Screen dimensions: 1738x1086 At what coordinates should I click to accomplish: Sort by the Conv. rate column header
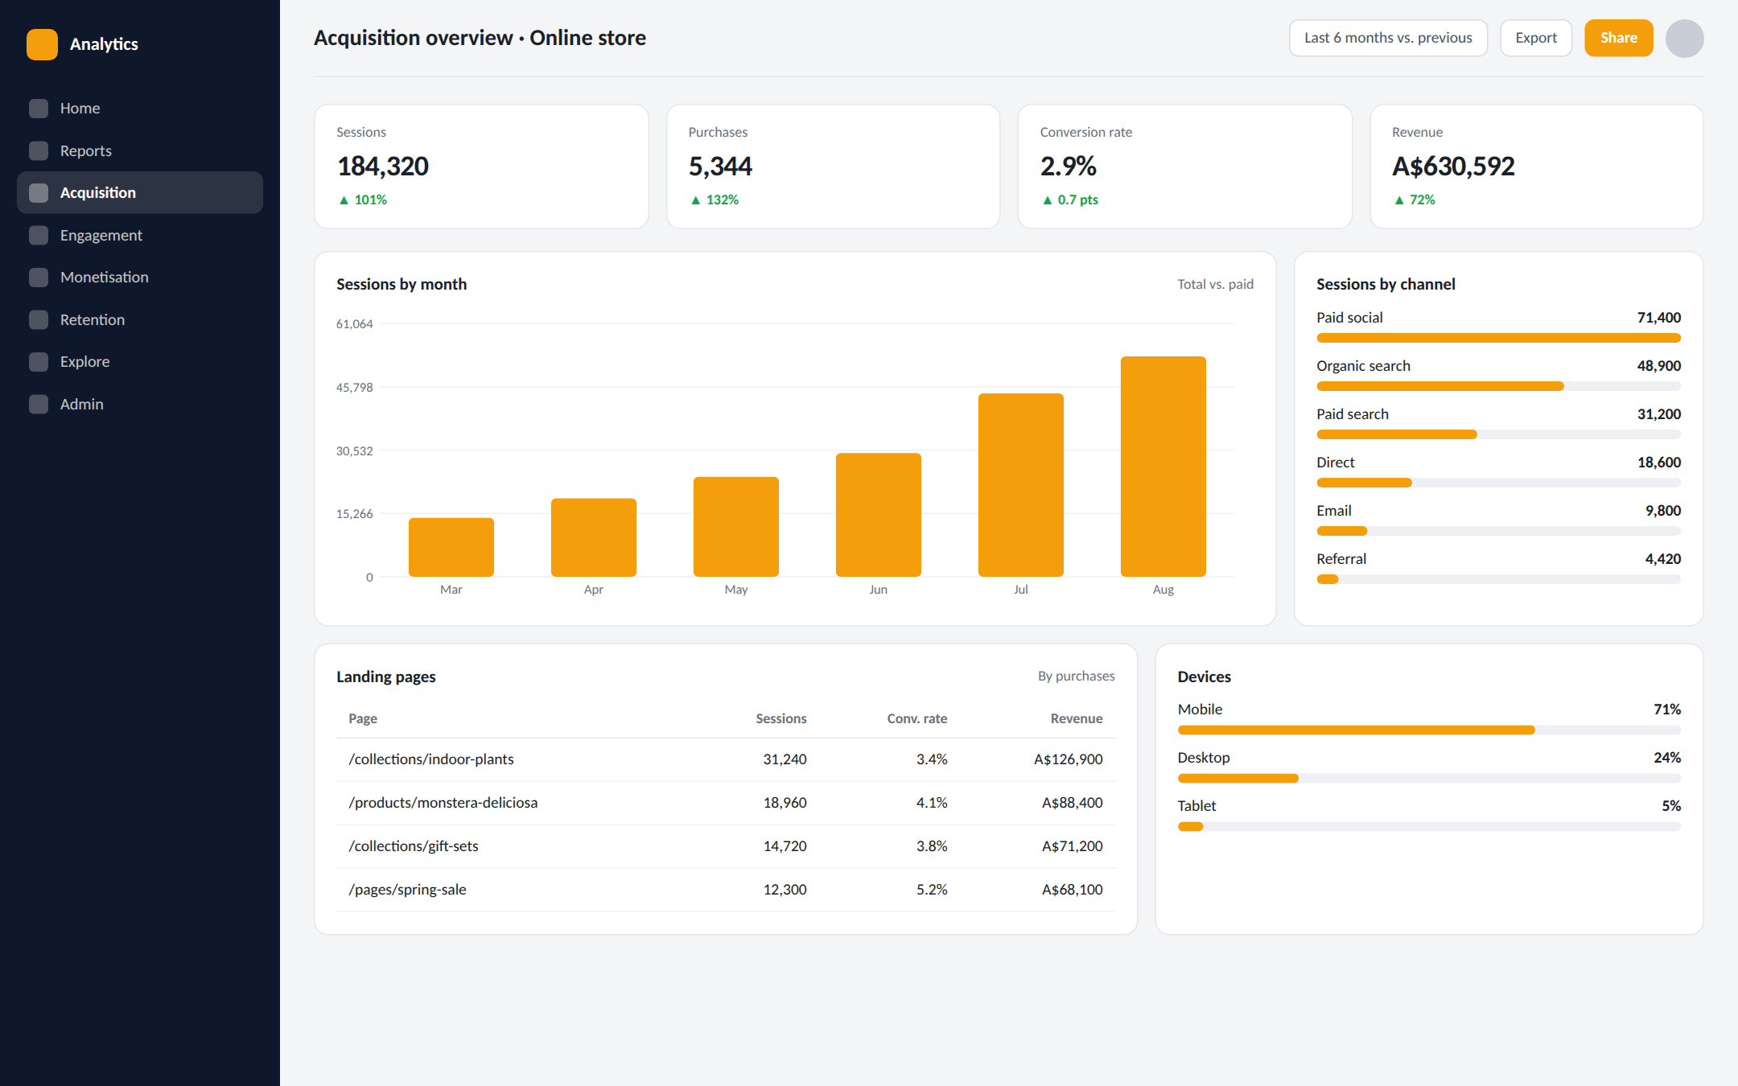[x=916, y=718]
